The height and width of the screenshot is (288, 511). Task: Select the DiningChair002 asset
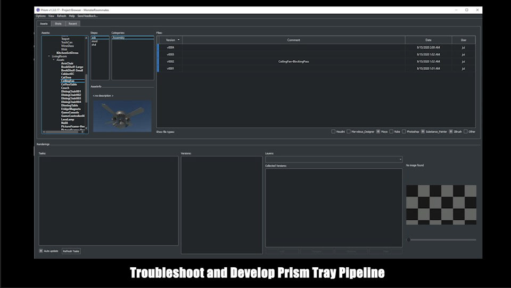[71, 95]
